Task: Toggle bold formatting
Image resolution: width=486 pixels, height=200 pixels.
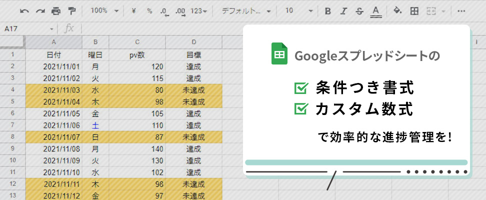Action: (327, 11)
